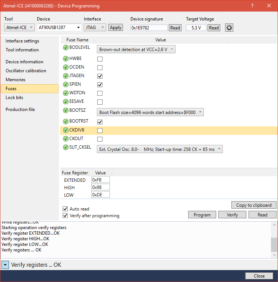Viewport: 278px width, 282px height.
Task: Click Copy to clipboard button
Action: (x=254, y=205)
